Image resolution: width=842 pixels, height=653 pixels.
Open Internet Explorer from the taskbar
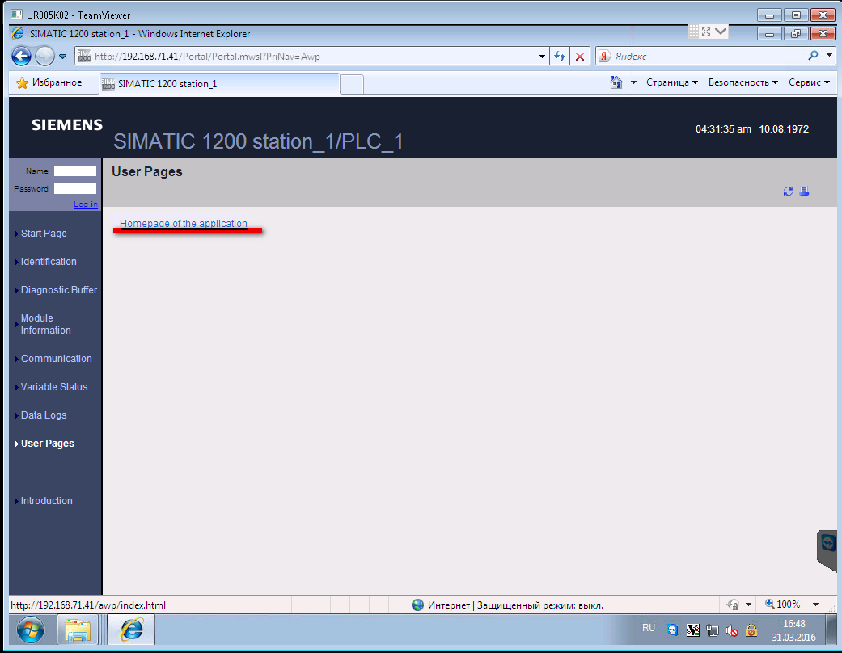pyautogui.click(x=131, y=629)
